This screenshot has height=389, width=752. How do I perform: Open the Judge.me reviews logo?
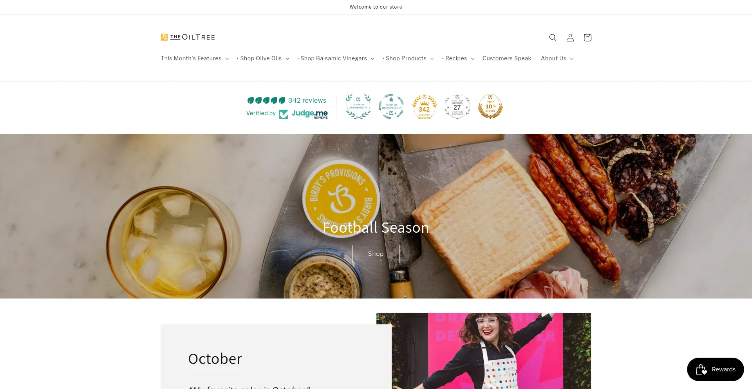(304, 114)
